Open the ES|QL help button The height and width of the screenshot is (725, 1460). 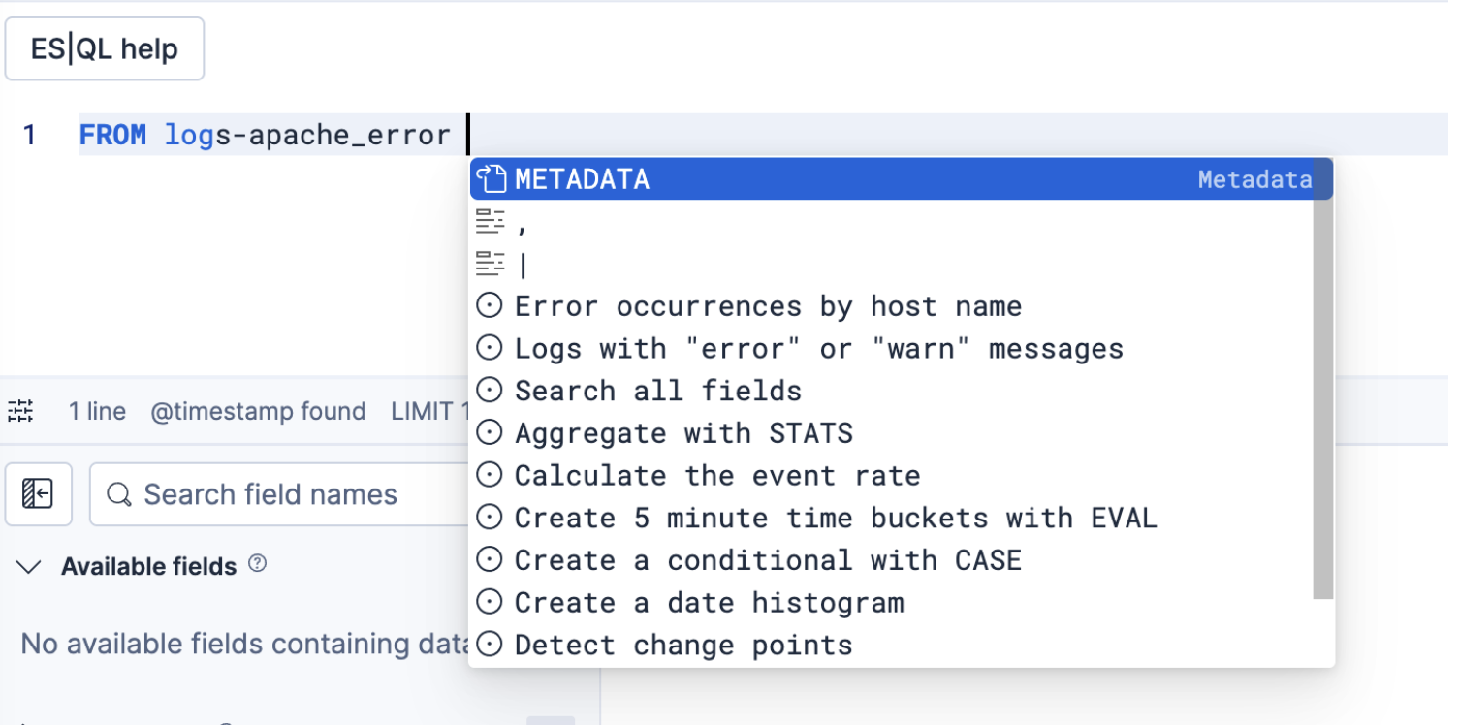pyautogui.click(x=104, y=48)
